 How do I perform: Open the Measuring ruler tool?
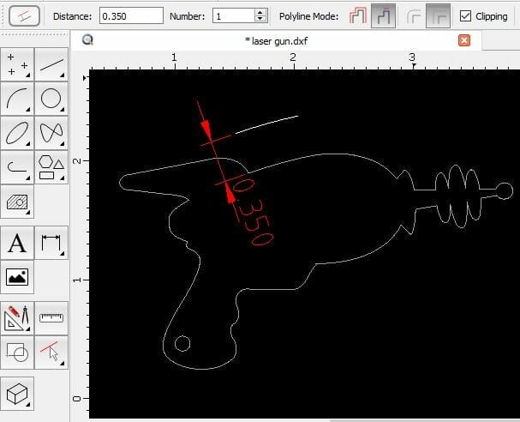tap(51, 318)
